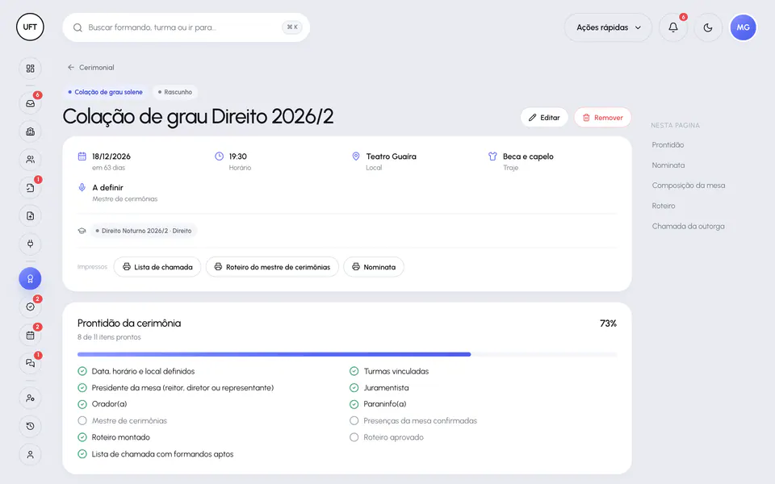Click the graduation cap icon by class chip
The width and height of the screenshot is (775, 484).
click(82, 231)
